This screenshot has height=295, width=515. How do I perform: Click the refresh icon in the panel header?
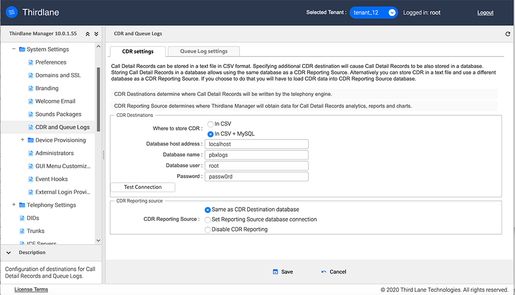coord(508,34)
